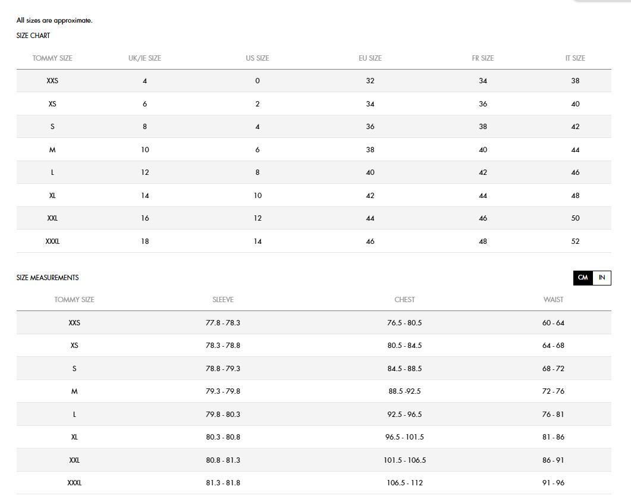Click the "All sizes are approximate" note
Image resolution: width=631 pixels, height=502 pixels.
click(x=54, y=21)
